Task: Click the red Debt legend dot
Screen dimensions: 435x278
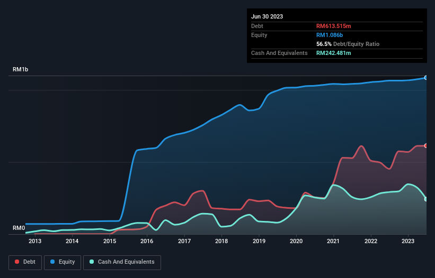Action: coord(17,262)
